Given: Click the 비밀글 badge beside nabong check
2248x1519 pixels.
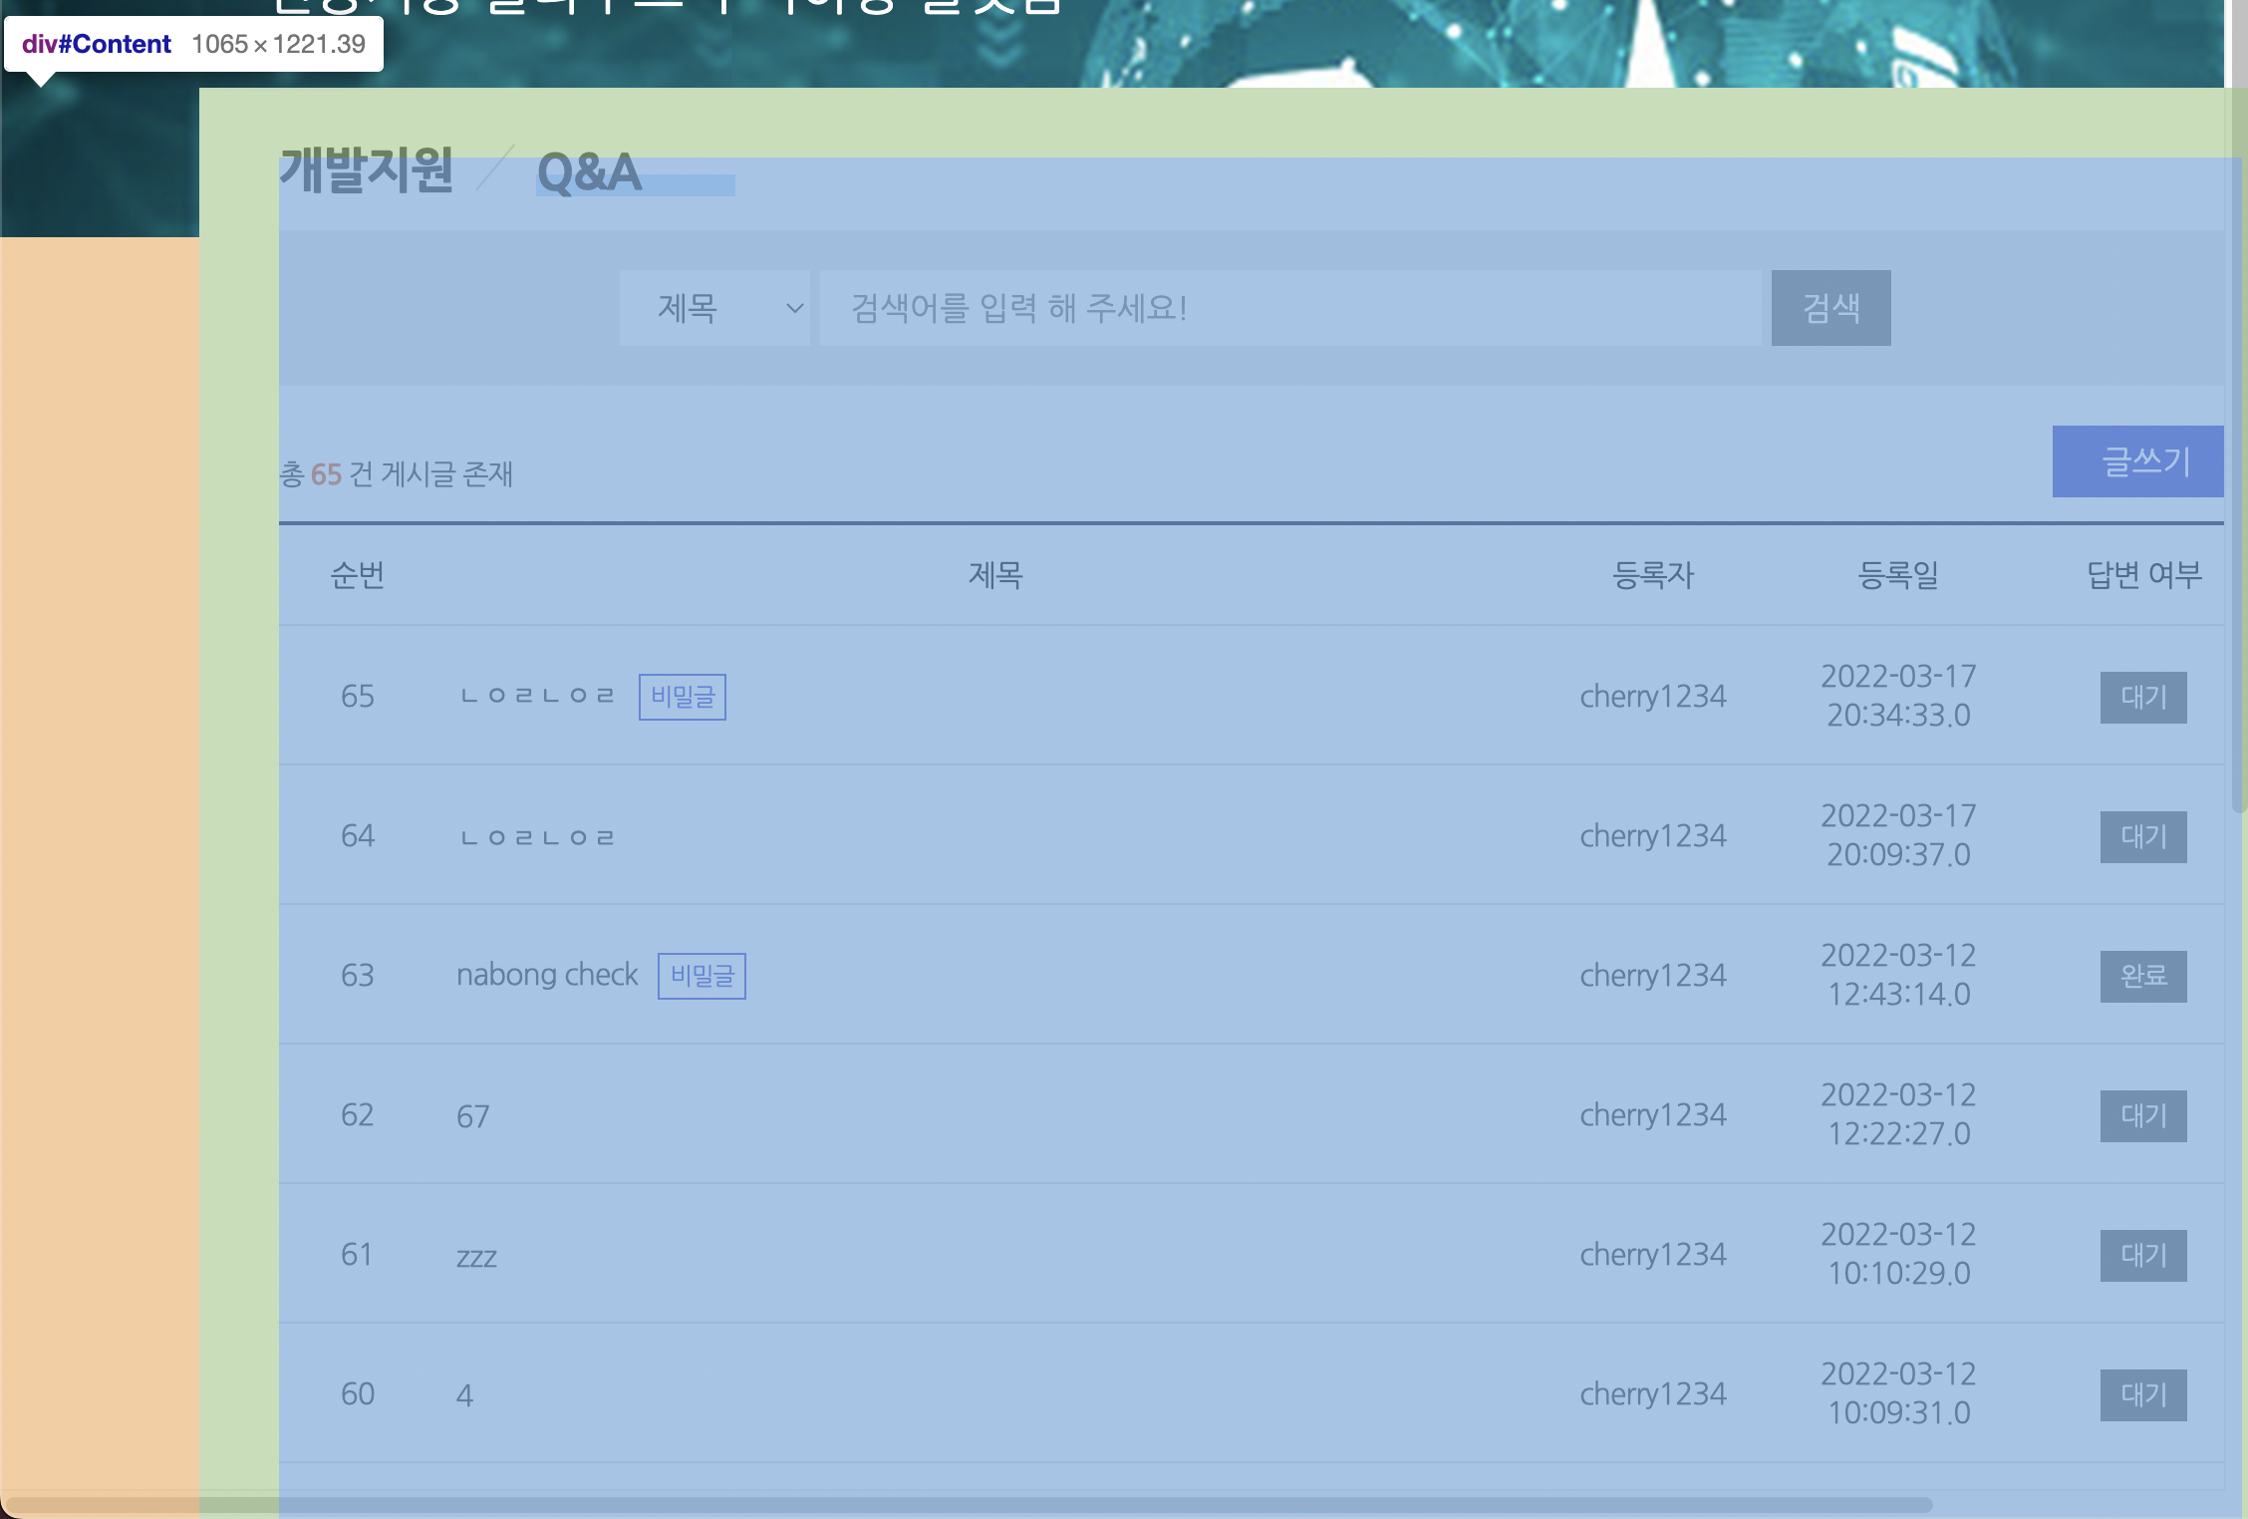Looking at the screenshot, I should pyautogui.click(x=702, y=975).
